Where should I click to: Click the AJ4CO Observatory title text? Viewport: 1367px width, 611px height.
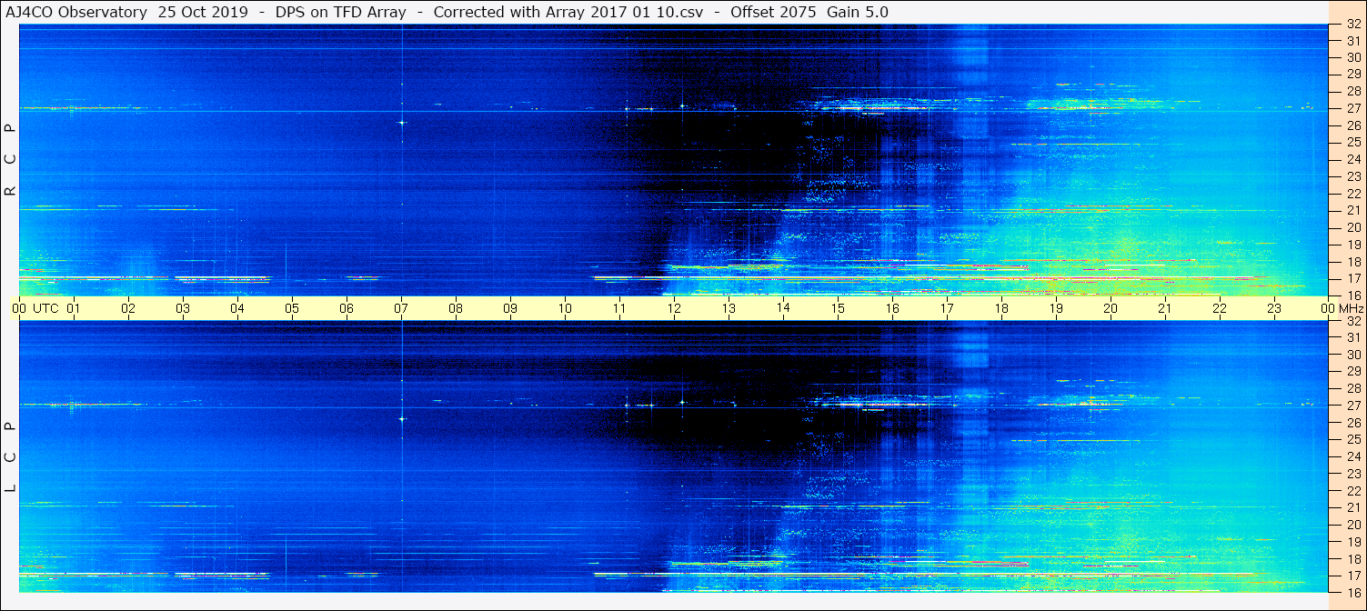pos(76,12)
